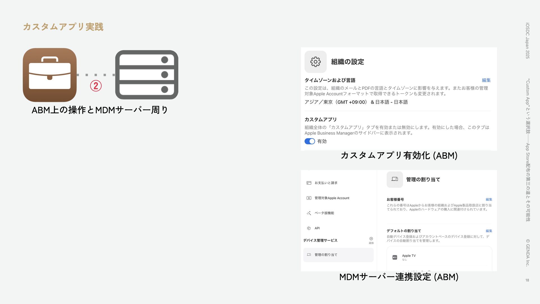Open 管理対象Apple Account in the sidebar
Viewport: 540px width, 304px height.
click(x=332, y=198)
